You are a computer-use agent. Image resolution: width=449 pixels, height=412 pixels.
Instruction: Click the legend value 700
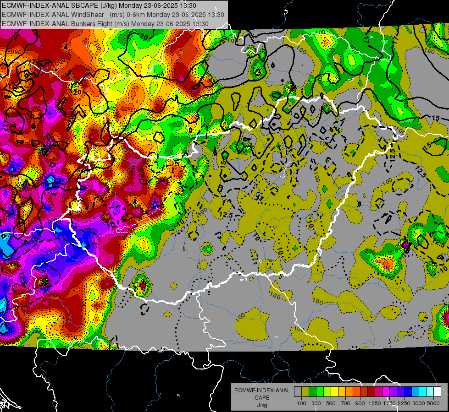point(346,403)
